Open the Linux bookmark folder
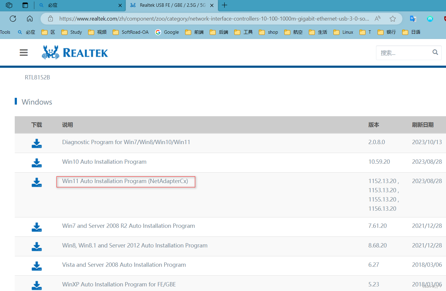The image size is (446, 291). [x=343, y=32]
